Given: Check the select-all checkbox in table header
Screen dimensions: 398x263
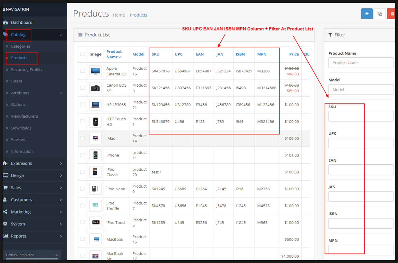Looking at the screenshot, I should (83, 54).
